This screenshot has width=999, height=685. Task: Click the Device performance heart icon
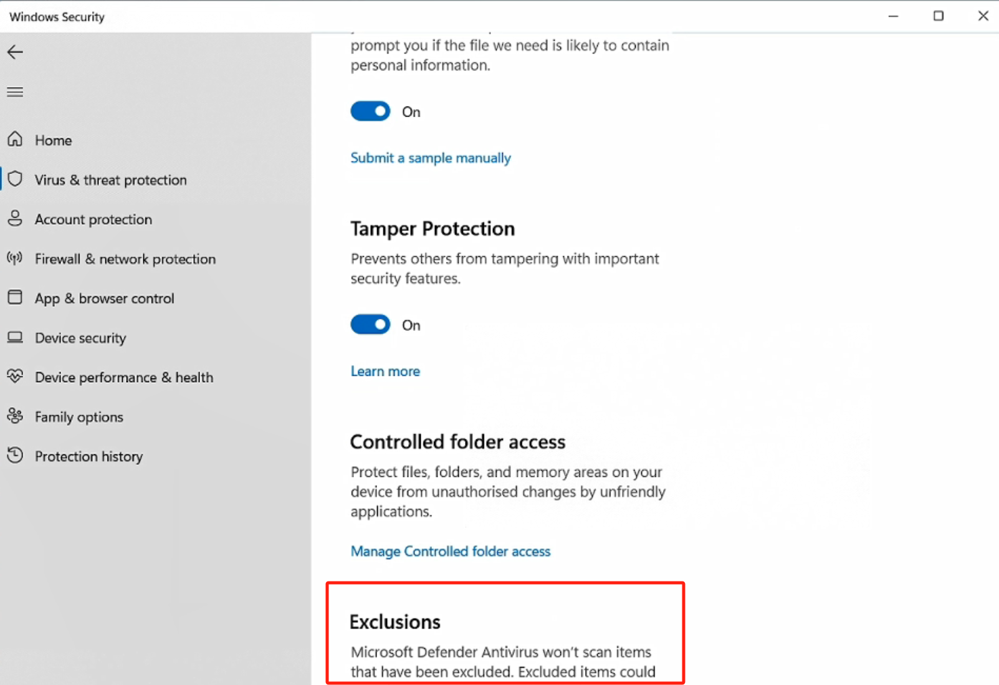click(15, 376)
